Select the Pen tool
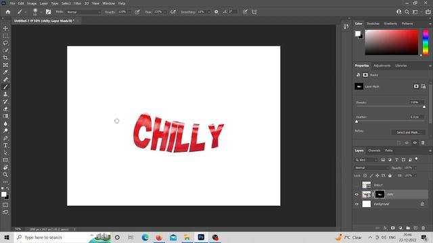The image size is (433, 243). [5, 138]
